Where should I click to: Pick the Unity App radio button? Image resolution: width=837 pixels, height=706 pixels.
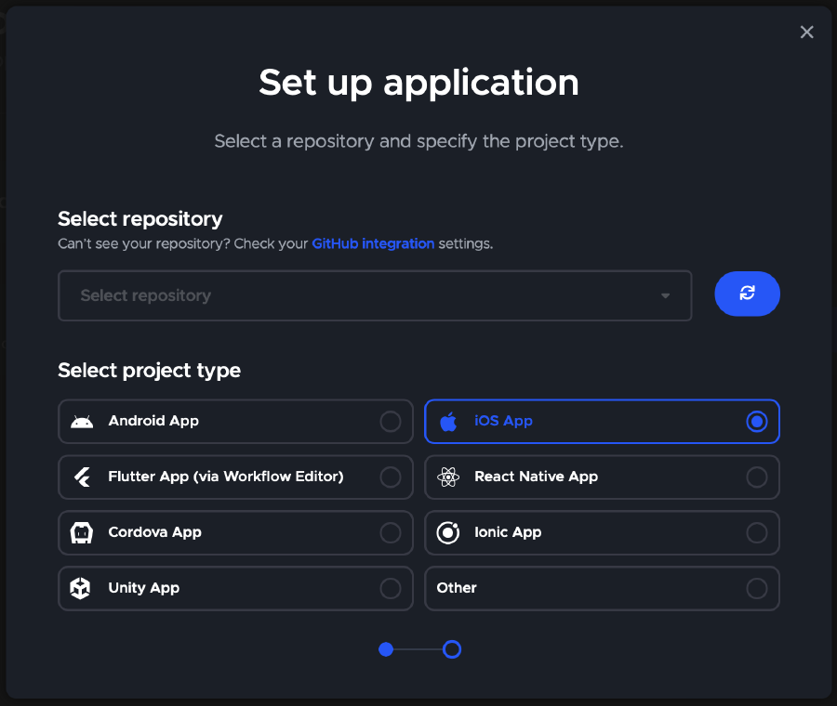[x=391, y=589]
